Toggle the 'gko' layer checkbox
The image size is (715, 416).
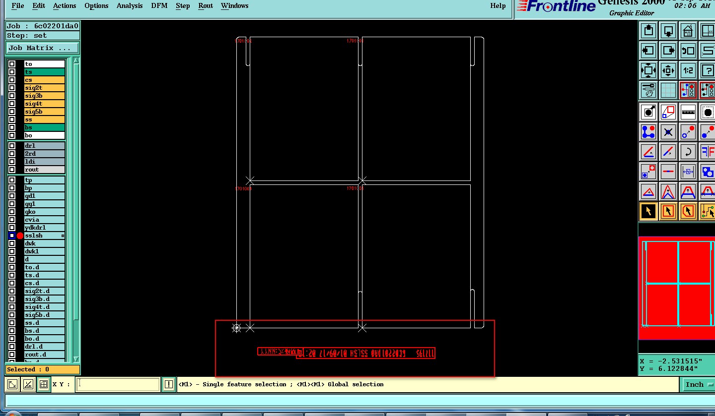pos(12,212)
